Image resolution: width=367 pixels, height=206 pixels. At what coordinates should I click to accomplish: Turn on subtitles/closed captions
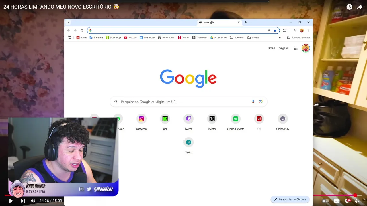pos(337,201)
